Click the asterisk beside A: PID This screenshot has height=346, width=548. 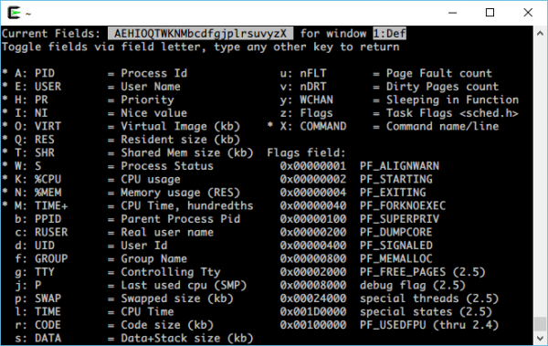5,73
